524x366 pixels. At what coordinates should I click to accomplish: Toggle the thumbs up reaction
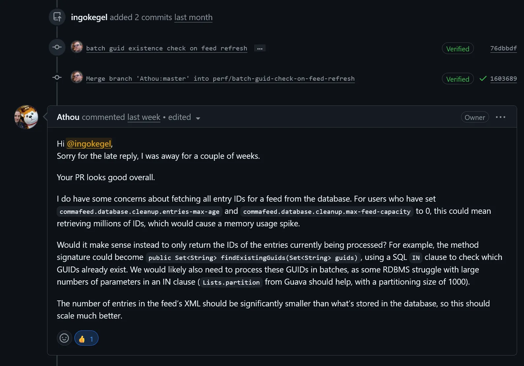[x=86, y=338]
